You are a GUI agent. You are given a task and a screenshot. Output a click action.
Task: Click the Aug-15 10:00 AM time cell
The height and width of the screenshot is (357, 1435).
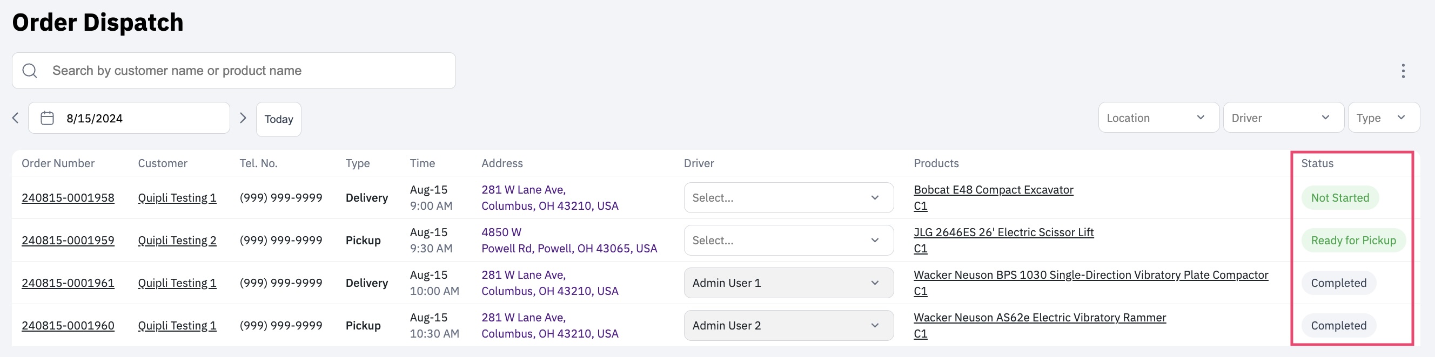[434, 283]
